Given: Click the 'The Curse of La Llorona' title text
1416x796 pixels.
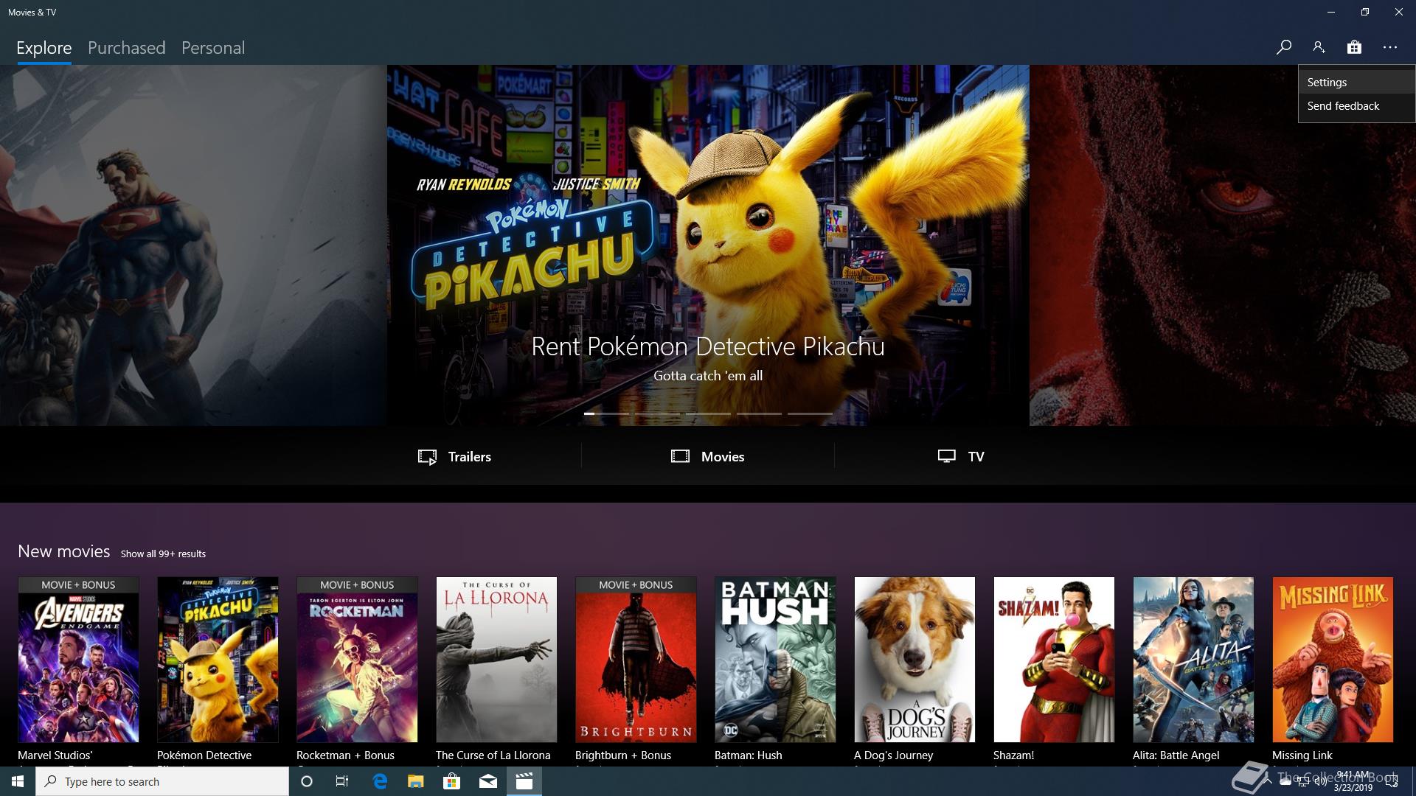Looking at the screenshot, I should click(x=493, y=755).
